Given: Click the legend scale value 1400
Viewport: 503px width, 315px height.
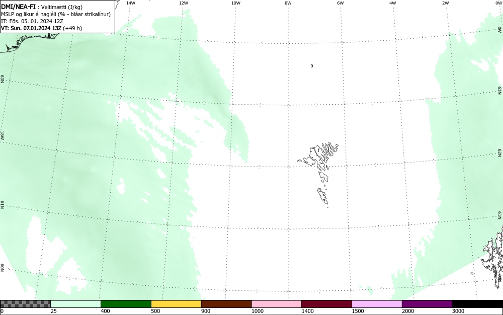Looking at the screenshot, I should pyautogui.click(x=307, y=311).
